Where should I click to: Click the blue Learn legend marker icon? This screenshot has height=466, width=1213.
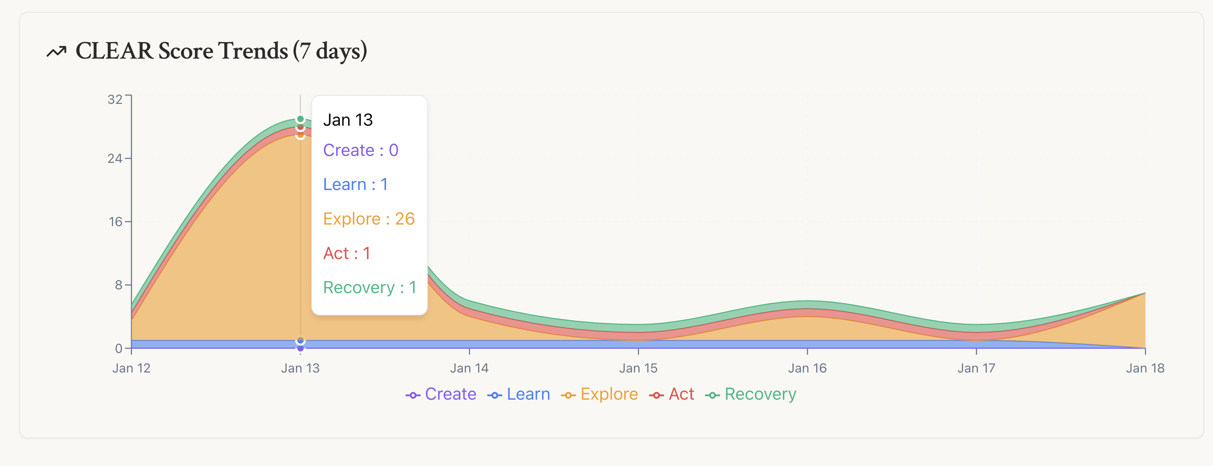coord(495,395)
